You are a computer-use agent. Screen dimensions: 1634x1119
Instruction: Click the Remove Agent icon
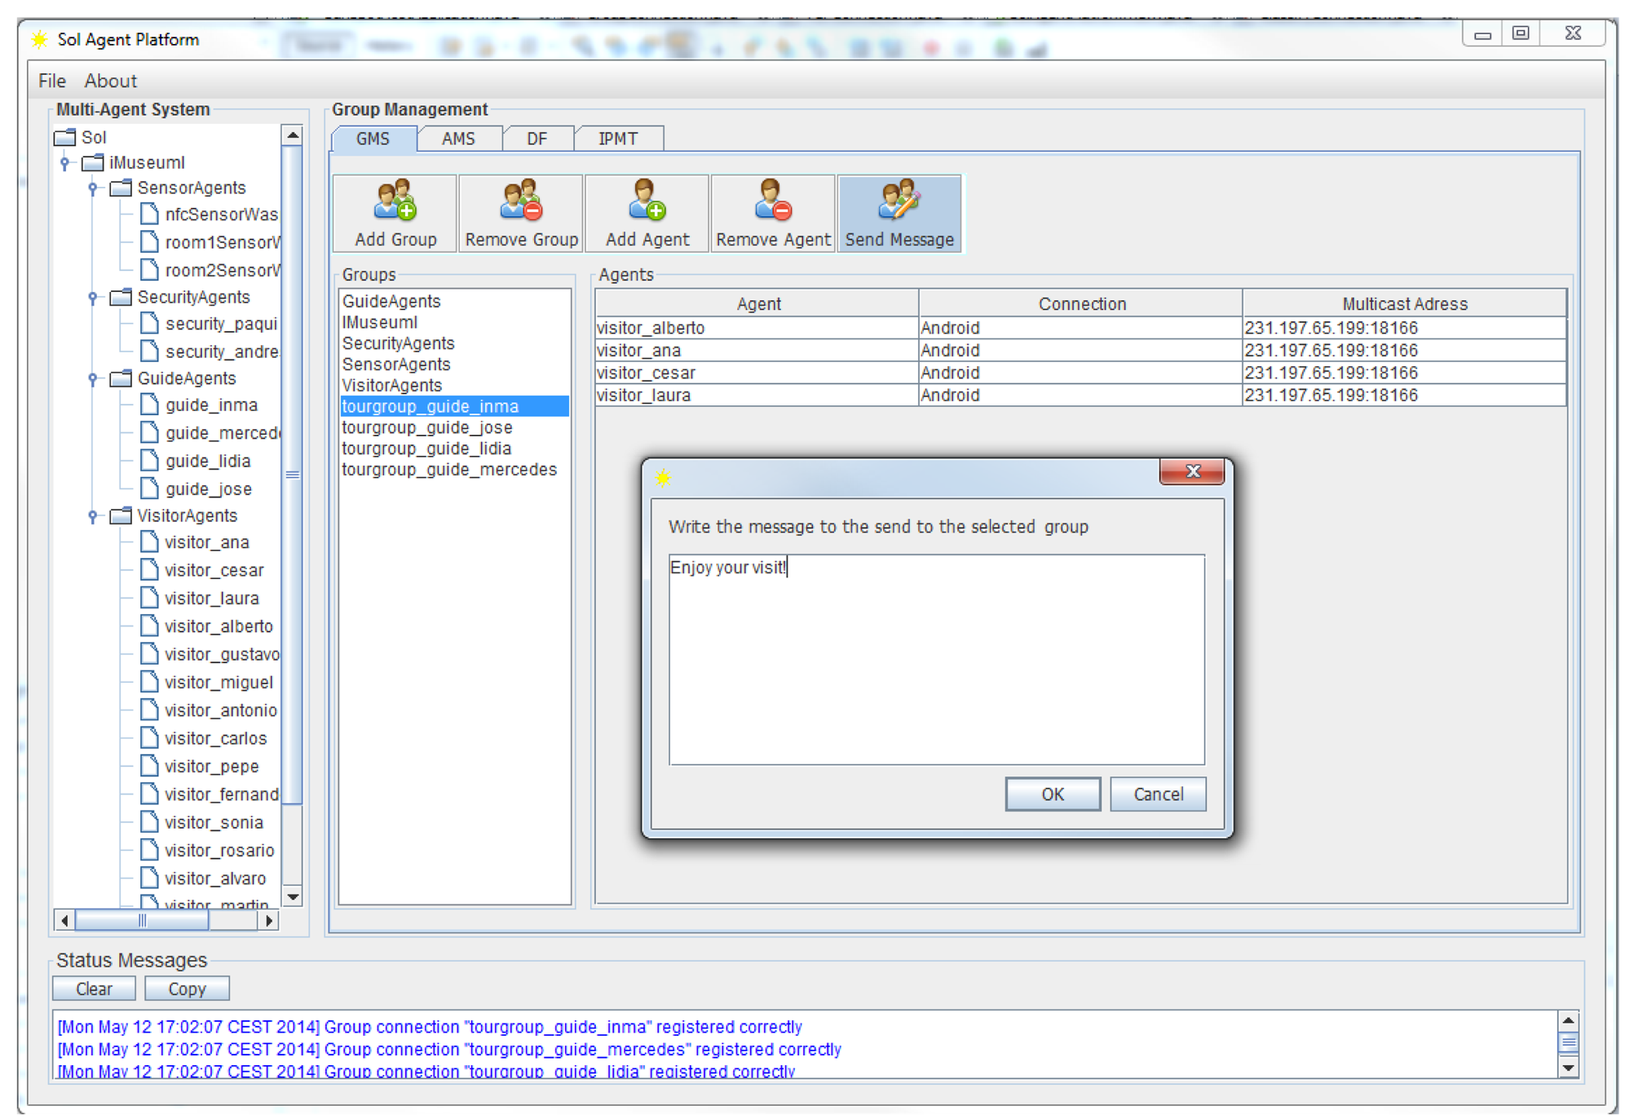pos(772,201)
